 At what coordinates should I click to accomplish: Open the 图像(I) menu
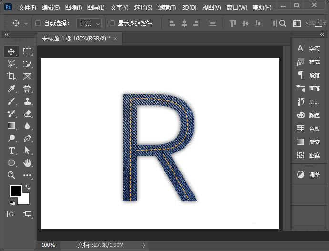coord(73,8)
